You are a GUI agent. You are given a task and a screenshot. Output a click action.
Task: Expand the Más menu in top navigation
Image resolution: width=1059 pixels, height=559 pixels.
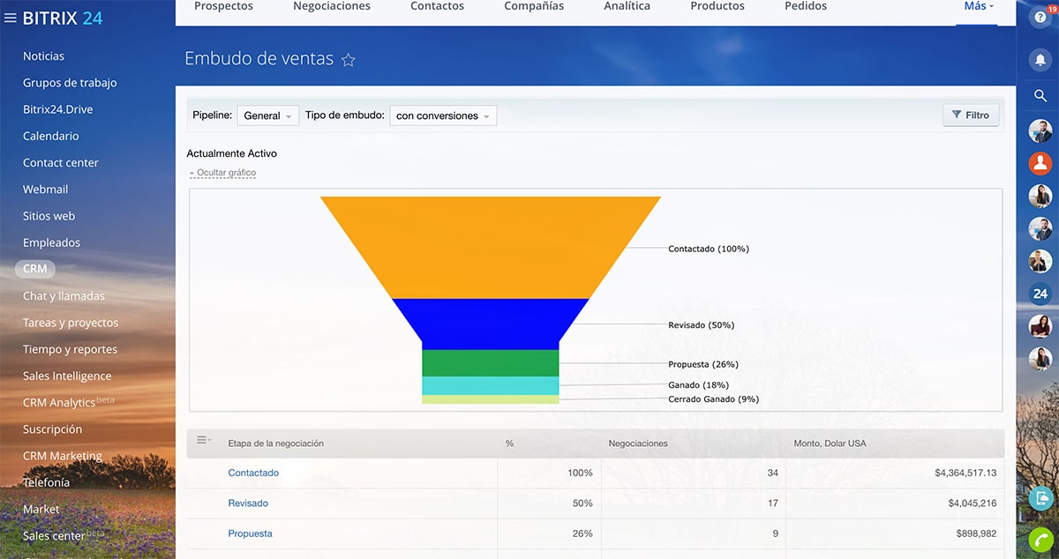pos(978,6)
